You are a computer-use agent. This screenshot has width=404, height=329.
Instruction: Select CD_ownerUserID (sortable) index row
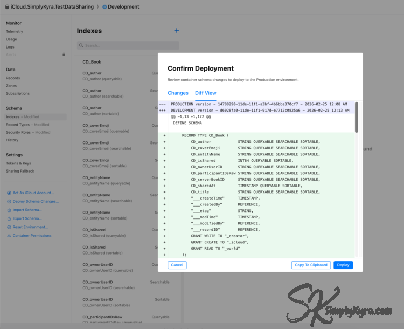(126, 302)
